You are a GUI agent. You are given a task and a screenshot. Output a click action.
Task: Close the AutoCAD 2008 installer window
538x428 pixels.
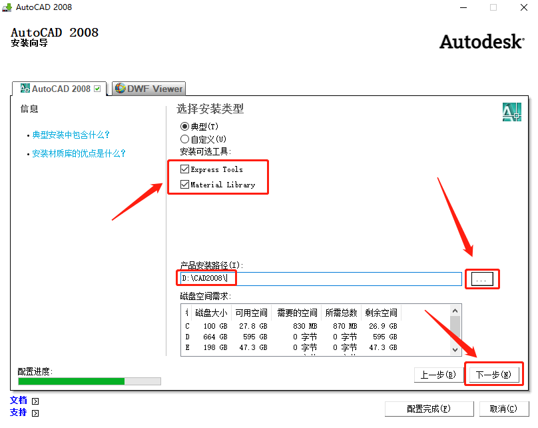[x=524, y=7]
